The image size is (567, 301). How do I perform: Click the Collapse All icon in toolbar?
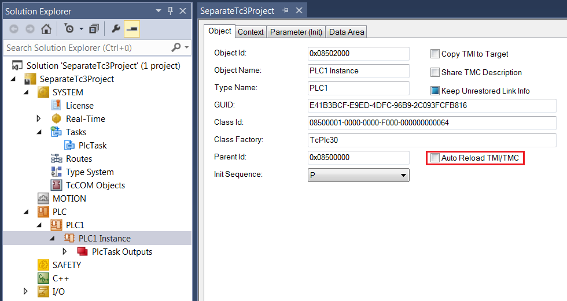(x=94, y=28)
